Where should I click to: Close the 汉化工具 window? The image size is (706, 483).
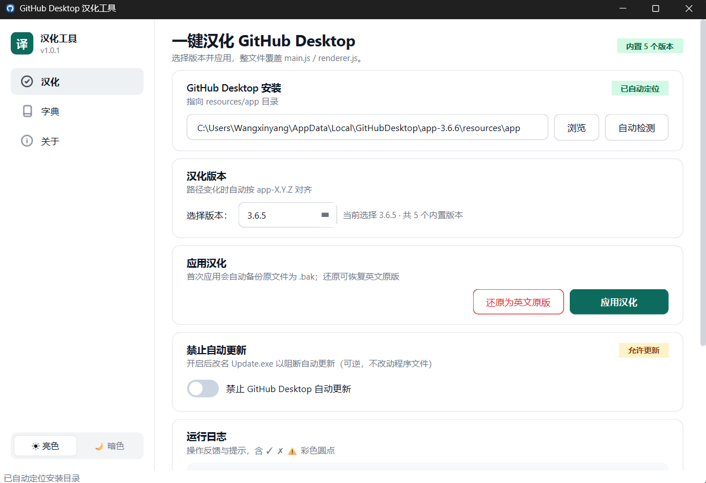point(689,8)
